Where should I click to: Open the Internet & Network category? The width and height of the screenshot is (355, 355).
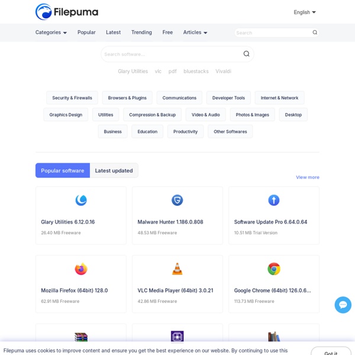(x=279, y=98)
